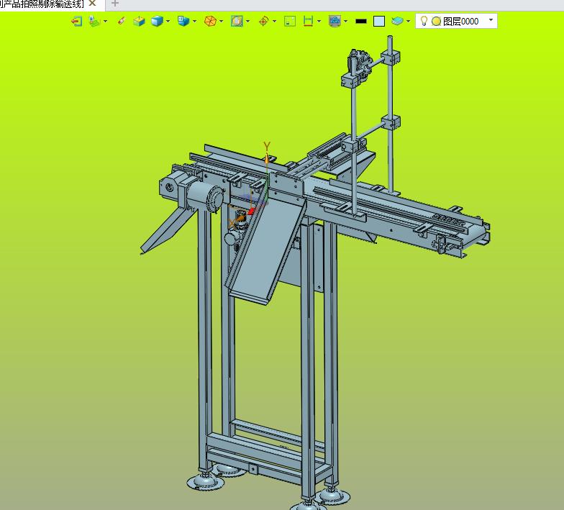Open the 图层0000 layer dropdown
The image size is (564, 510).
tap(491, 20)
